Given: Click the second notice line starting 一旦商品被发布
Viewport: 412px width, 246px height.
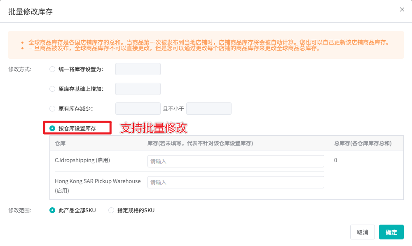Looking at the screenshot, I should [175, 48].
